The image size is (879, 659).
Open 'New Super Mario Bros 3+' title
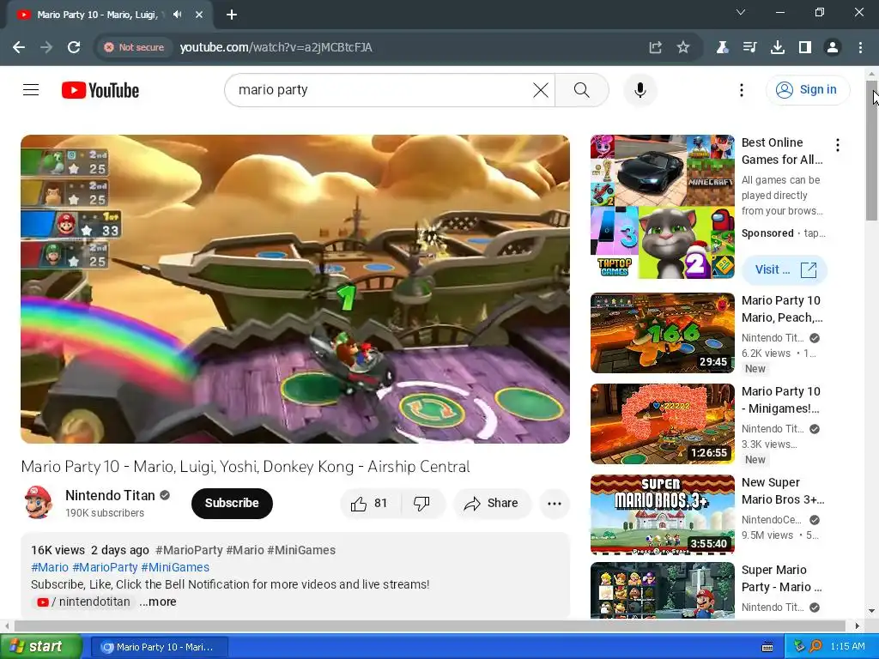[x=783, y=490]
